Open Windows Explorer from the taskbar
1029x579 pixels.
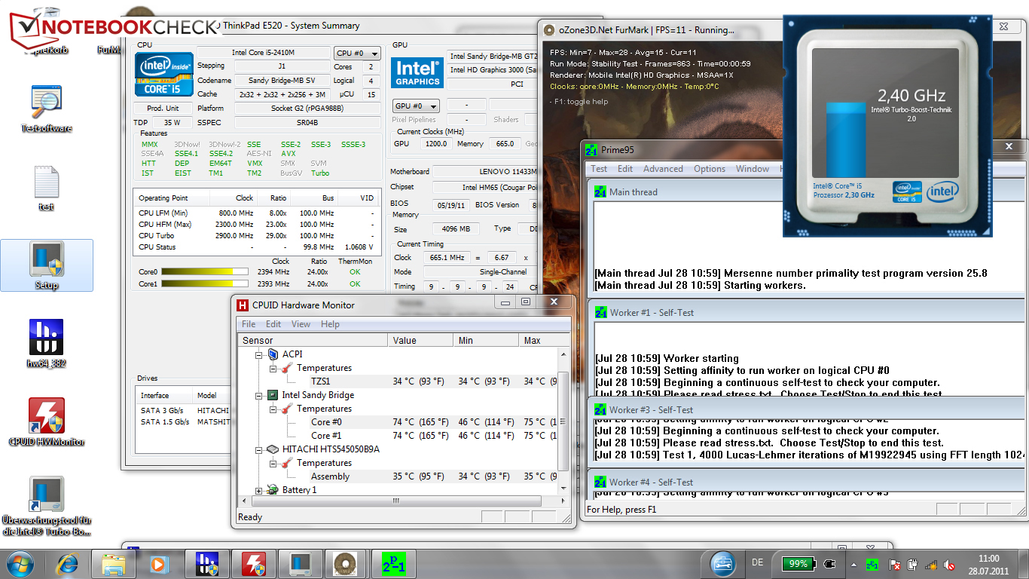click(113, 564)
